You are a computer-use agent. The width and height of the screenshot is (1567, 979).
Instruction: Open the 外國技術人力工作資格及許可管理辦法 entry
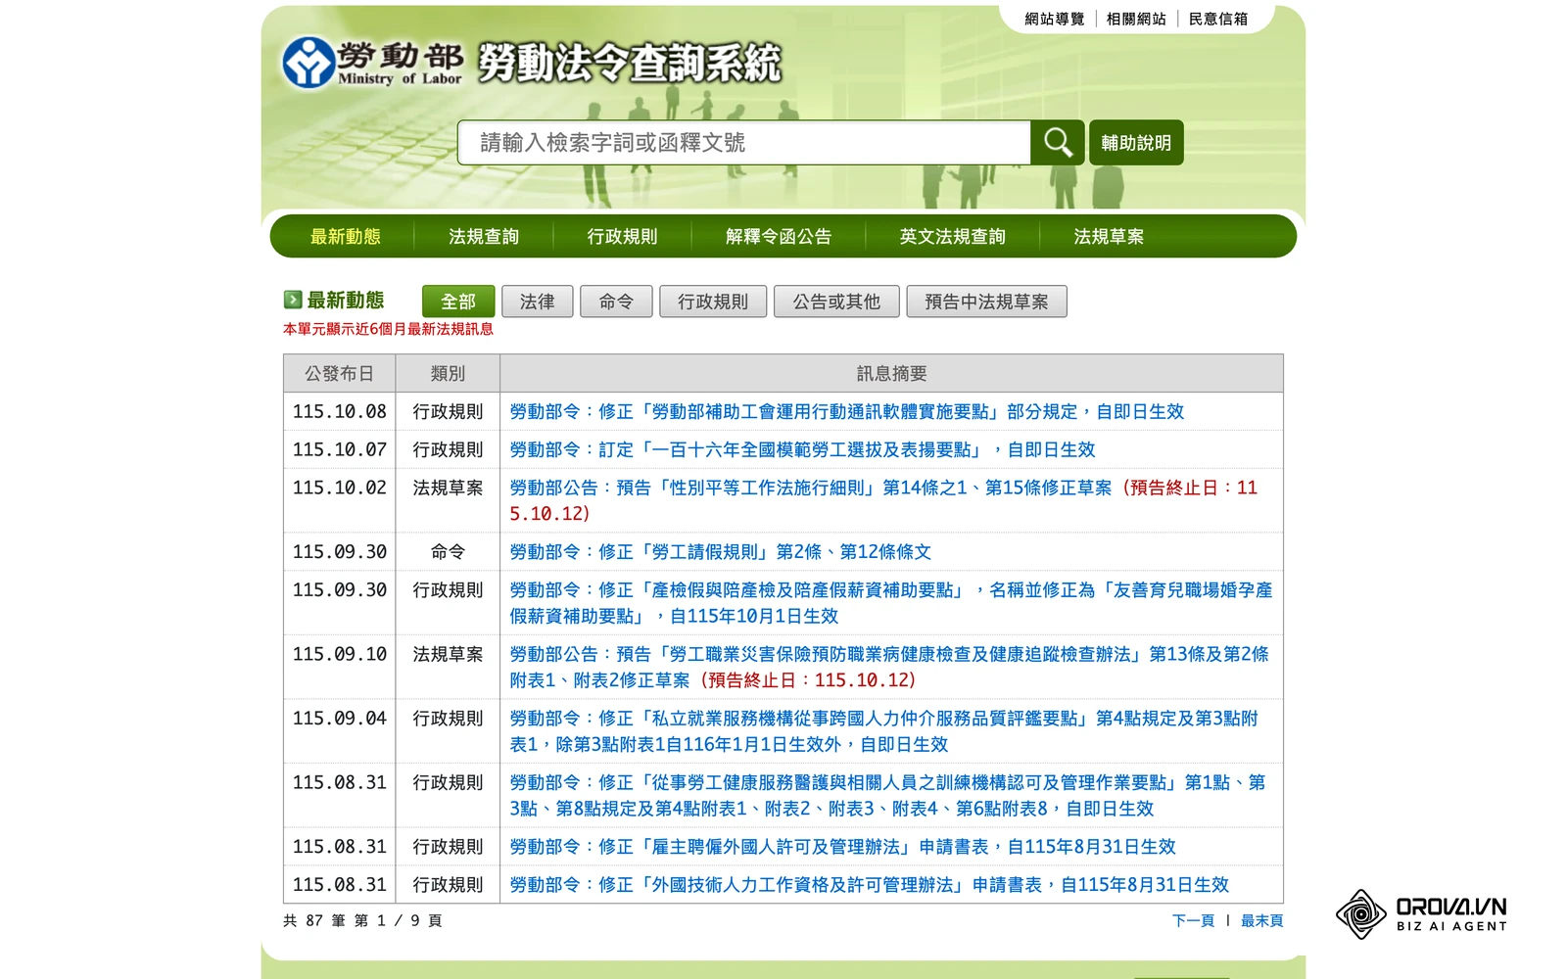click(869, 885)
